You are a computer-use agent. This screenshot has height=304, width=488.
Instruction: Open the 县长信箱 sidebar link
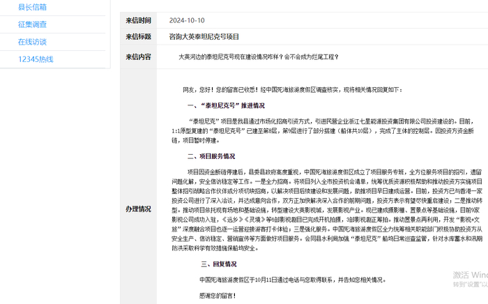coord(32,7)
